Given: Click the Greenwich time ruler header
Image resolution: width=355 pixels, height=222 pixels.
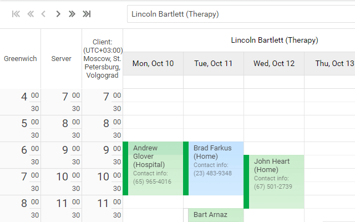Looking at the screenshot, I should (x=21, y=59).
